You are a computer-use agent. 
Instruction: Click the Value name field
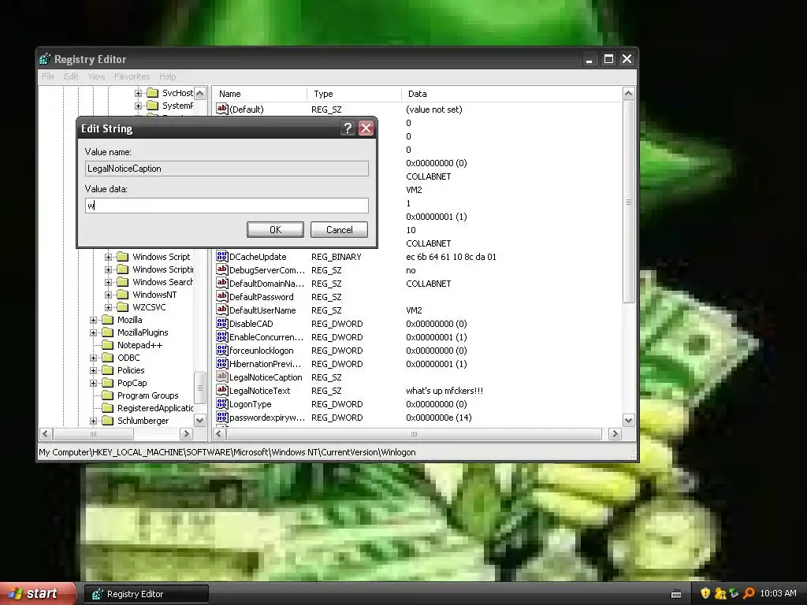226,169
